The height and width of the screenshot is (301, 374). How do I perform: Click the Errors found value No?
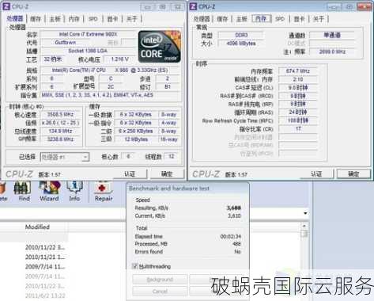pyautogui.click(x=237, y=252)
